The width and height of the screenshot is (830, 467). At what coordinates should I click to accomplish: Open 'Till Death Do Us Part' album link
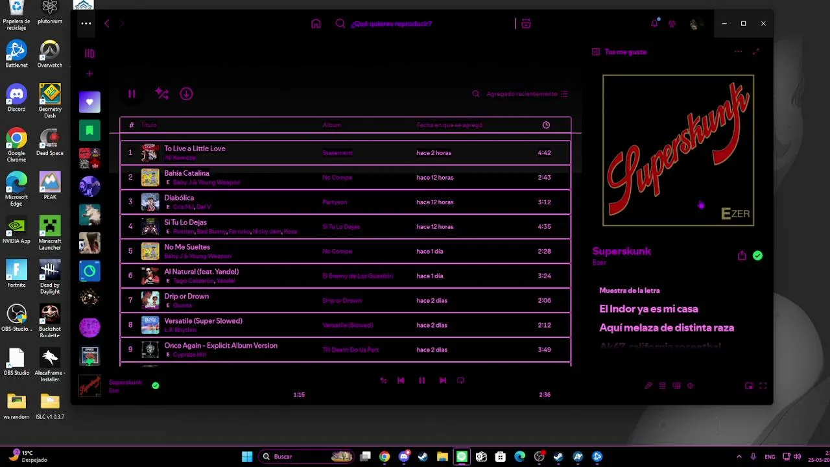[350, 350]
